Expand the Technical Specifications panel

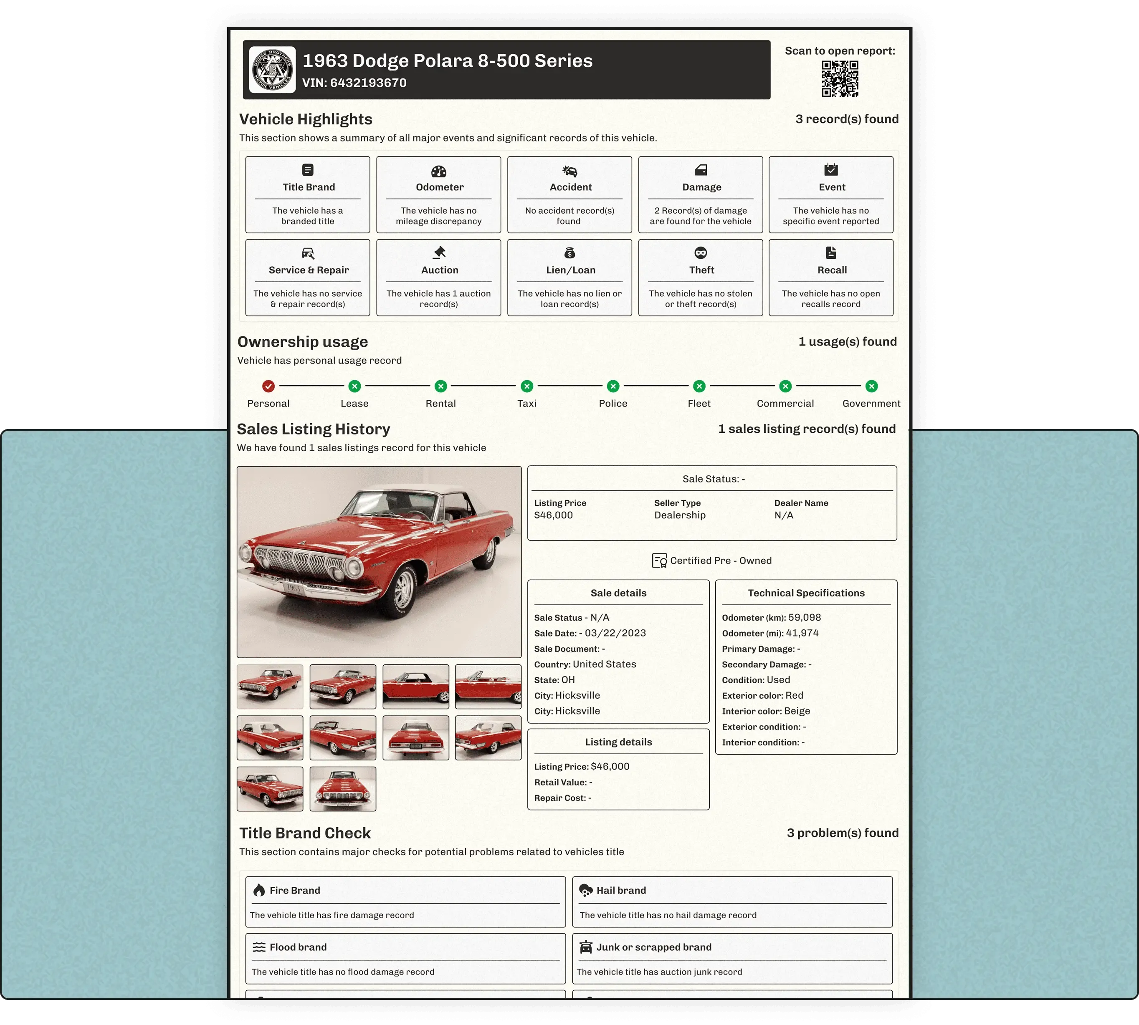click(x=806, y=593)
